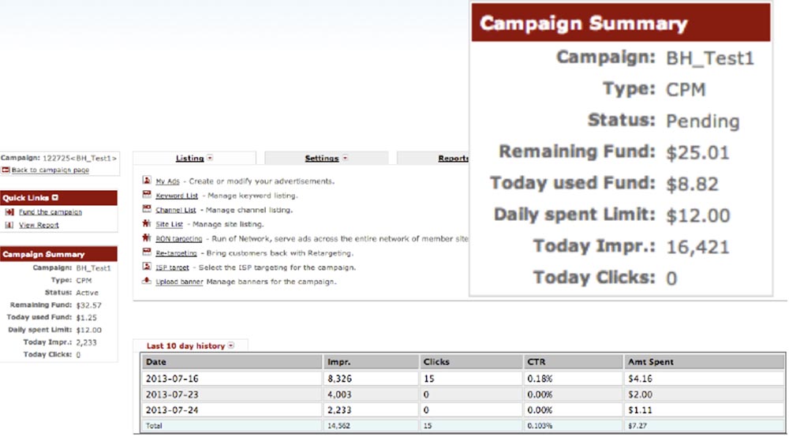Click the RON targeting icon
This screenshot has width=789, height=437.
tap(147, 238)
